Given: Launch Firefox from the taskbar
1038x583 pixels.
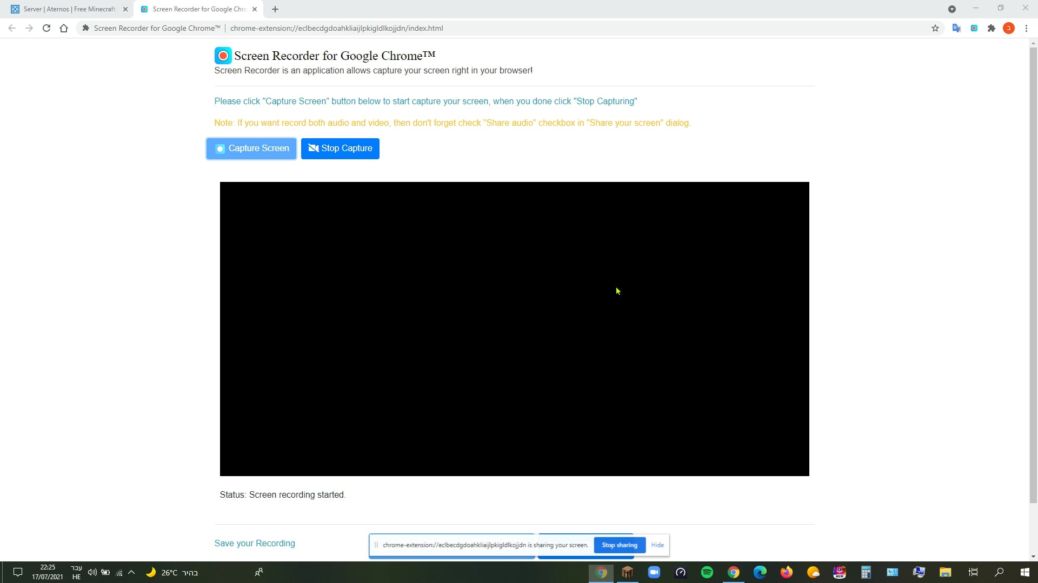Looking at the screenshot, I should point(786,572).
